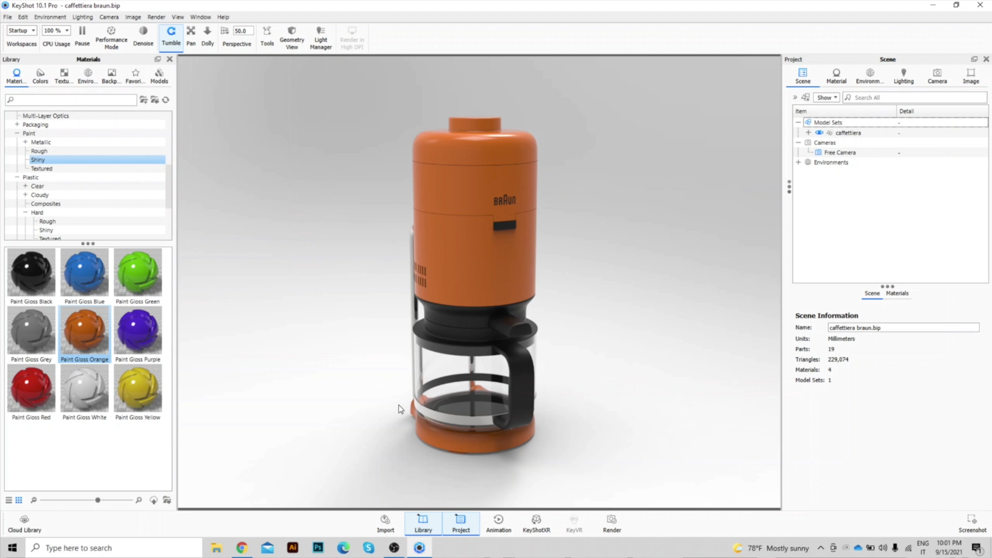Enable Performance Mode rendering

tap(111, 36)
